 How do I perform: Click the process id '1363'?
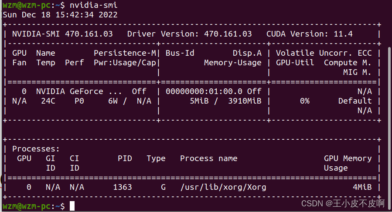coord(123,187)
